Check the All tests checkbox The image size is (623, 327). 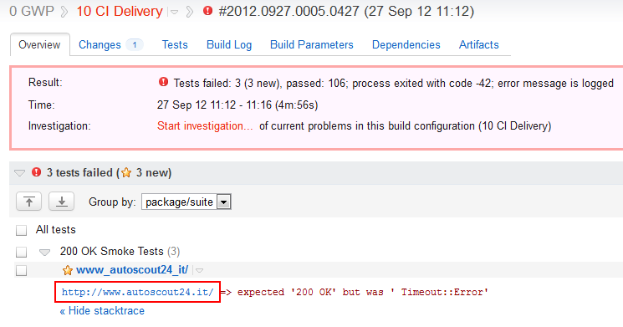[x=21, y=230]
